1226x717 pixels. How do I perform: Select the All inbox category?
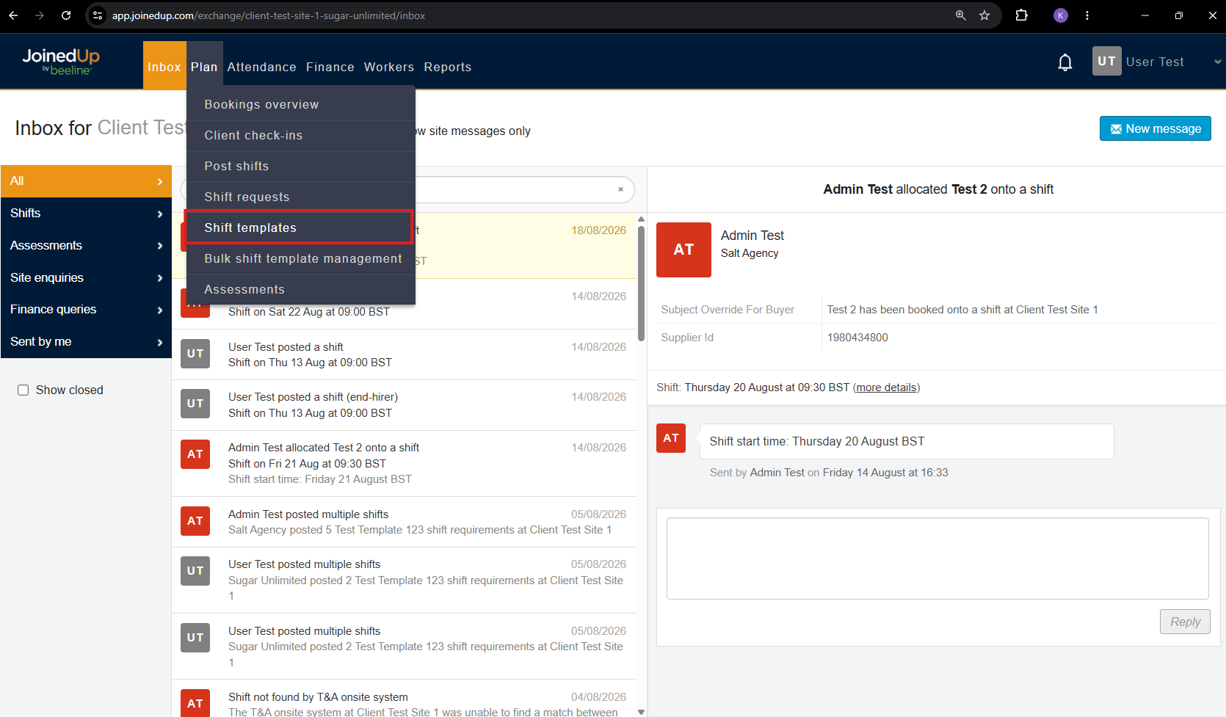[x=86, y=181]
